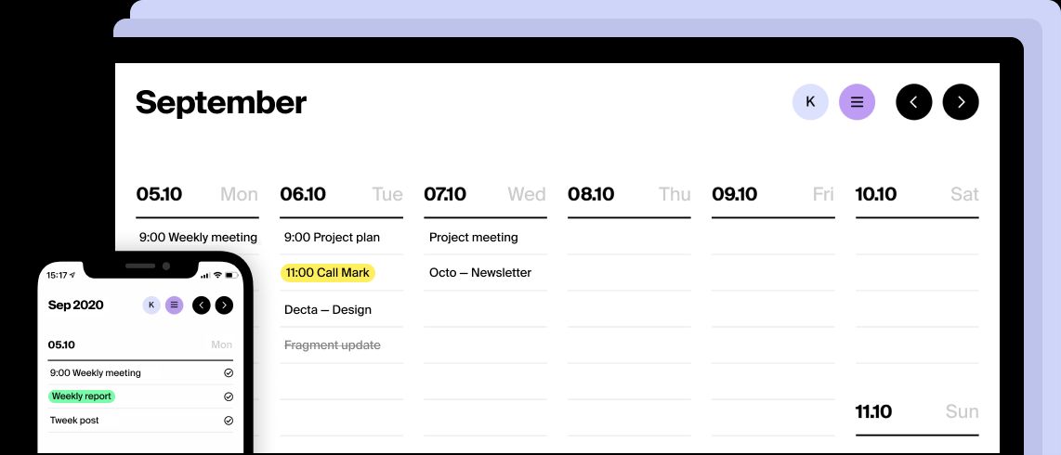Open the K profile avatar on desktop
This screenshot has height=455, width=1061.
click(810, 102)
